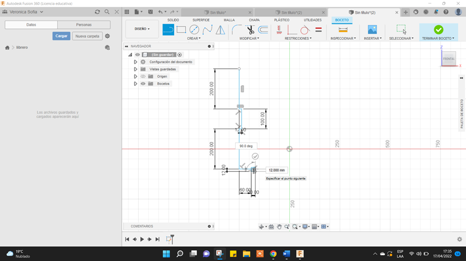466x261 pixels.
Task: Open the TERMINAR BOCETO dropdown
Action: click(438, 38)
